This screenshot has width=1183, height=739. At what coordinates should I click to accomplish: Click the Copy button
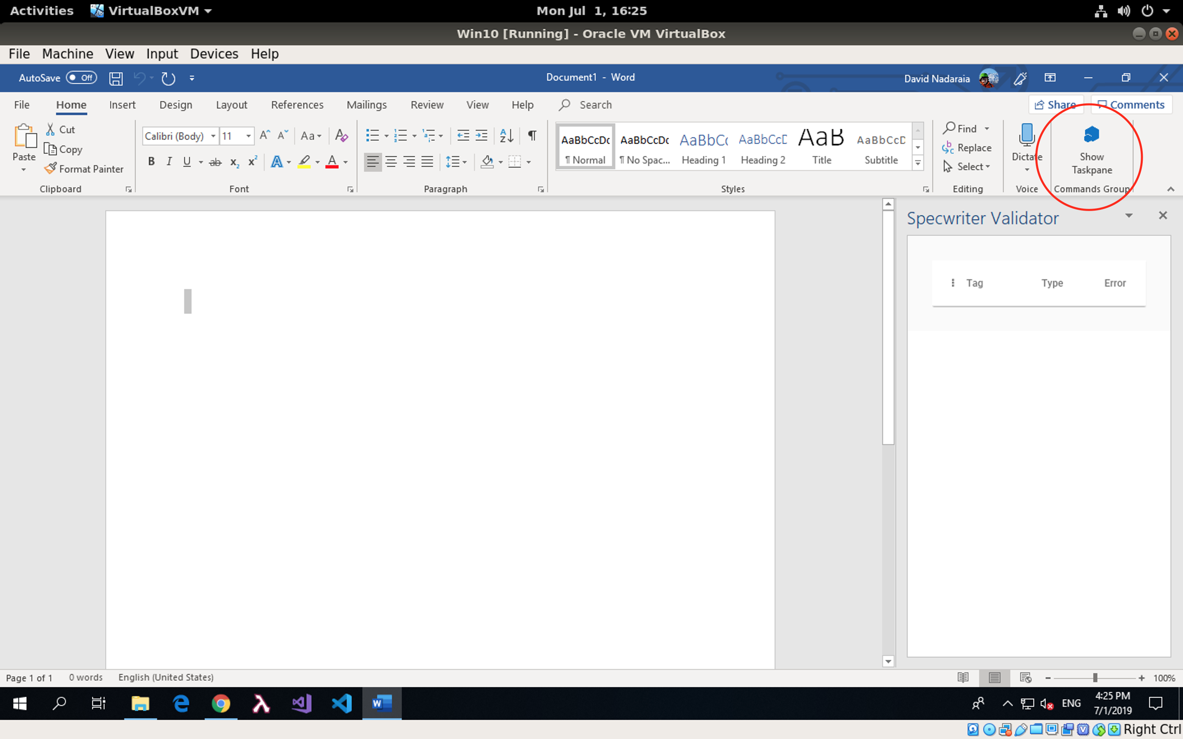(x=63, y=149)
